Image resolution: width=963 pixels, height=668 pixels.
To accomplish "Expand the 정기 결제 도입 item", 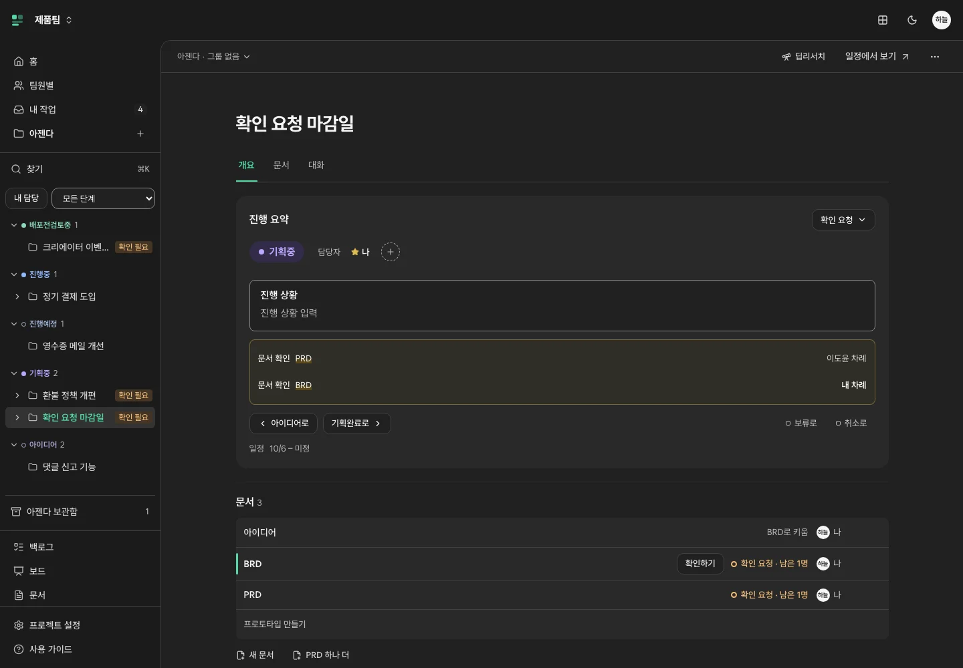I will [17, 297].
